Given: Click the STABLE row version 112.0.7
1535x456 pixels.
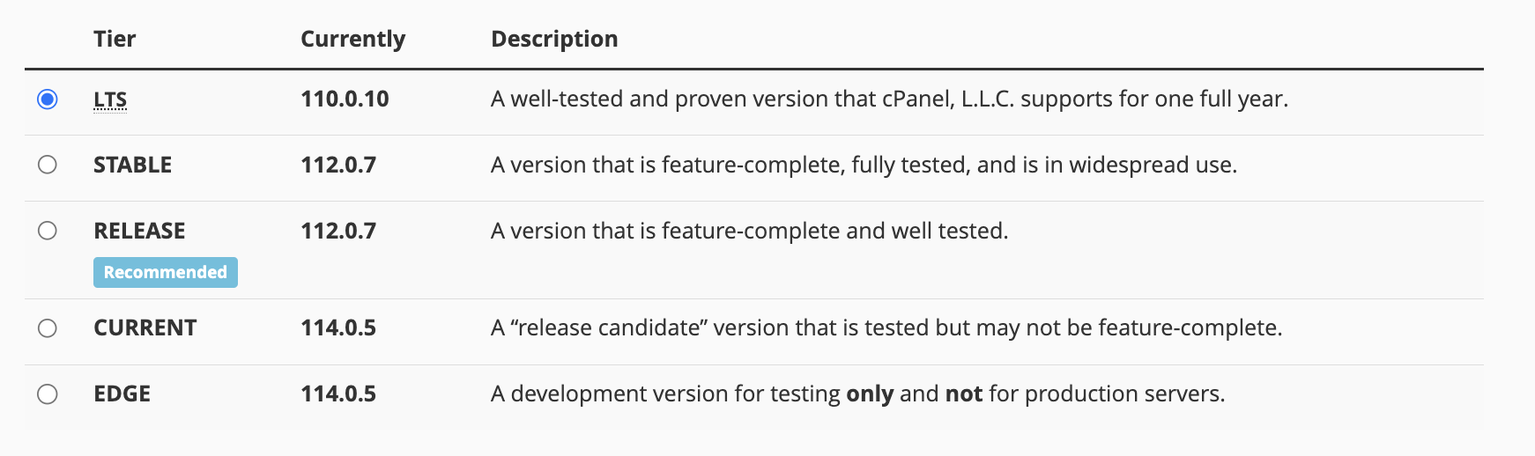Looking at the screenshot, I should tap(338, 165).
